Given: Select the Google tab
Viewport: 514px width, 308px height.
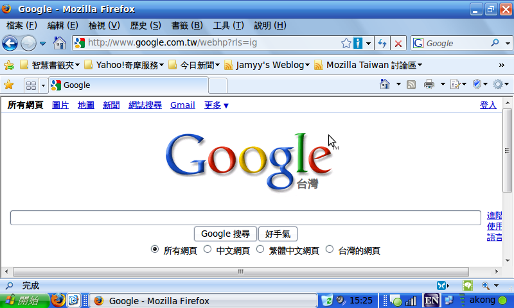Looking at the screenshot, I should [x=128, y=85].
